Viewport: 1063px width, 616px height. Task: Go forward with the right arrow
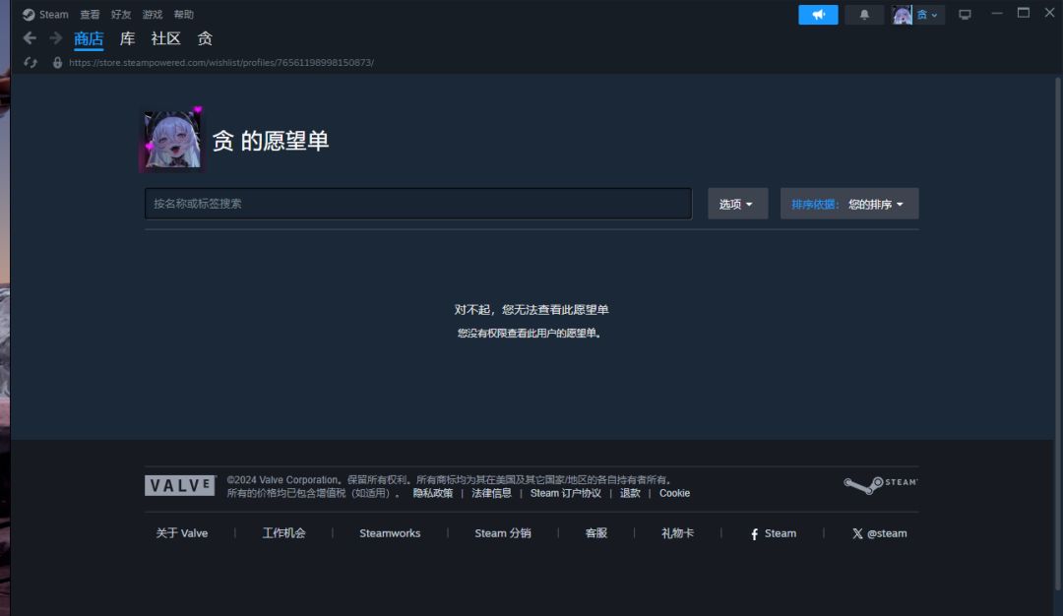[55, 38]
